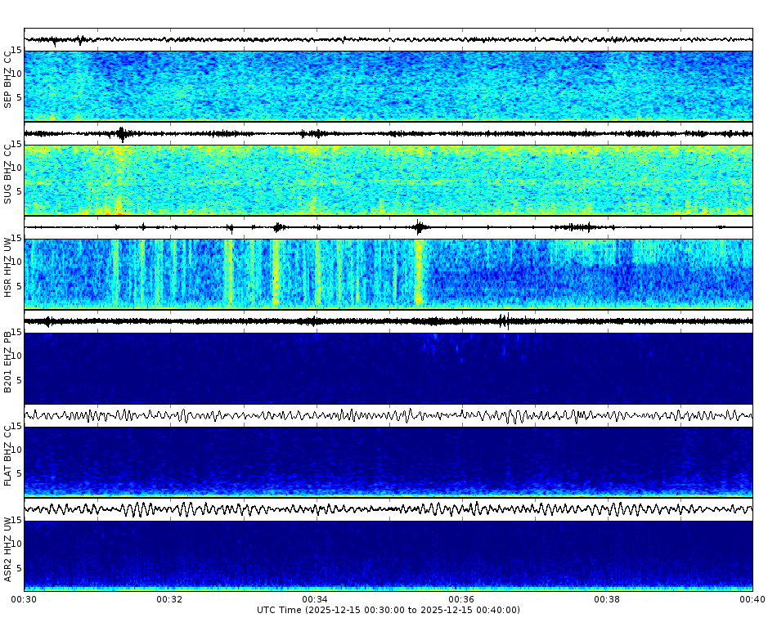Click the B201 EHZ PB channel label

8,357
